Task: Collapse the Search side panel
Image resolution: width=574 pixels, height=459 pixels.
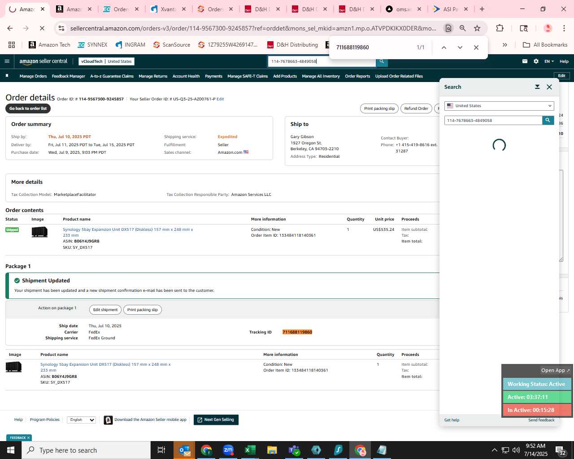Action: 537,87
